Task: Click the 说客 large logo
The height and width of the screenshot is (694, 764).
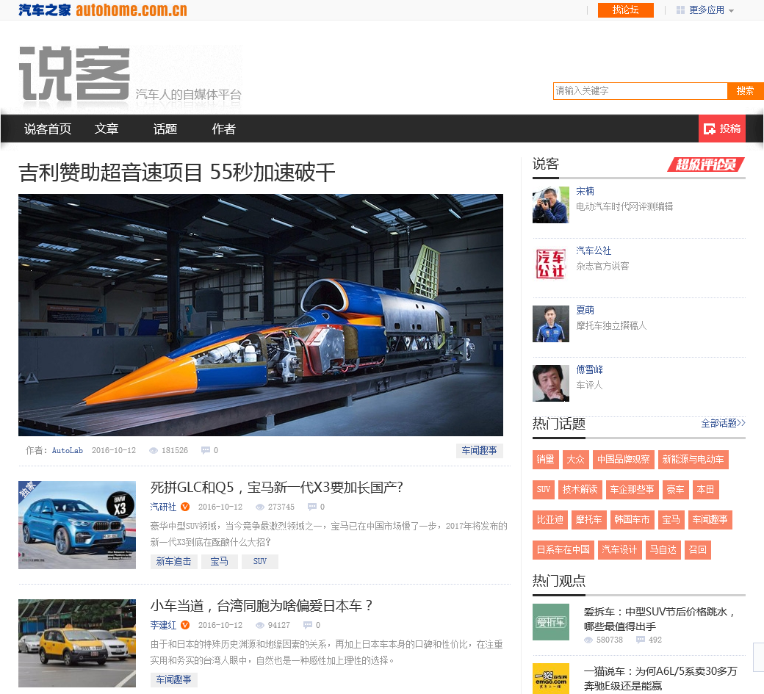Action: click(x=74, y=73)
